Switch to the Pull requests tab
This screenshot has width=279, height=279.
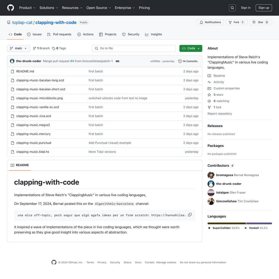(x=59, y=34)
